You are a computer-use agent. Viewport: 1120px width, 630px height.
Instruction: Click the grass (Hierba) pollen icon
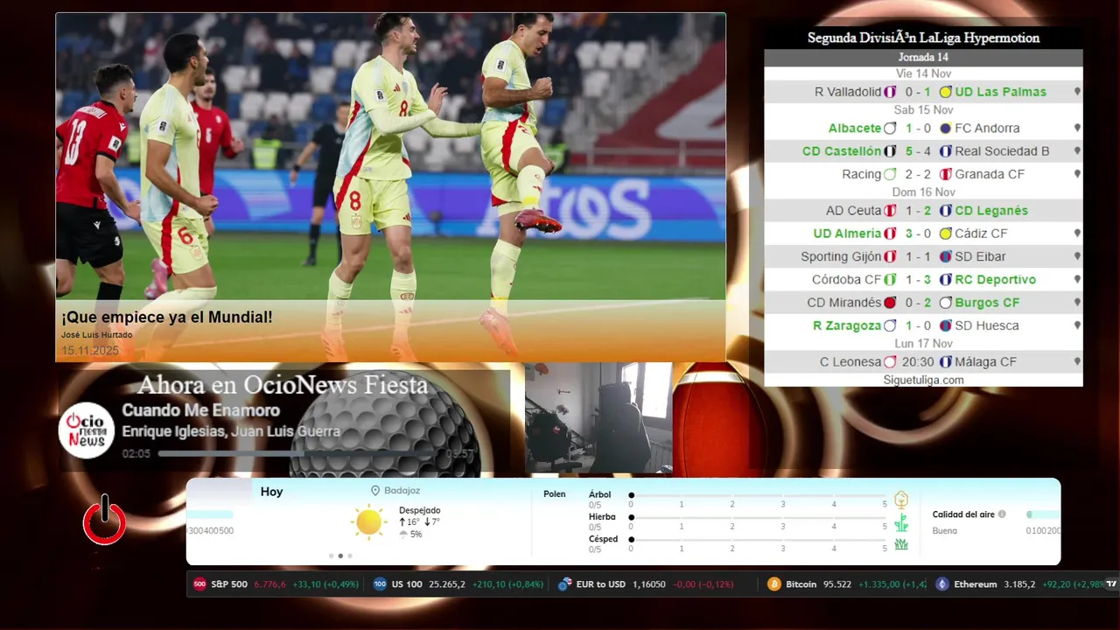pos(901,523)
